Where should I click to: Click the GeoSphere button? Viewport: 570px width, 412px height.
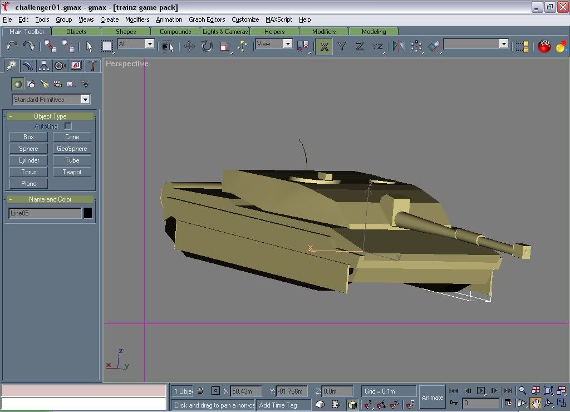pyautogui.click(x=72, y=149)
